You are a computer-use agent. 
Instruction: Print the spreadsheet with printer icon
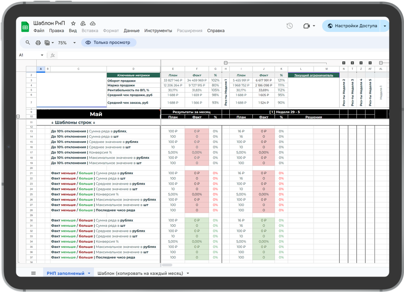point(38,43)
